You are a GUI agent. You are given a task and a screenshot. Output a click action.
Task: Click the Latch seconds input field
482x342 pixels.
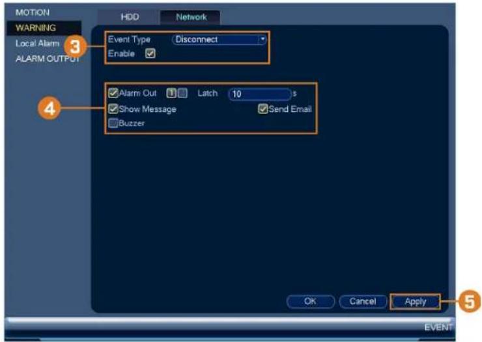point(260,94)
